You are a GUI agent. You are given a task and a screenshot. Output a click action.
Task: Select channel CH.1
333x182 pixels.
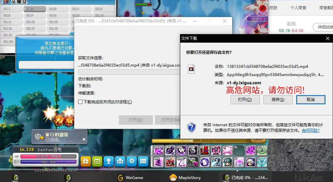(x=11, y=9)
